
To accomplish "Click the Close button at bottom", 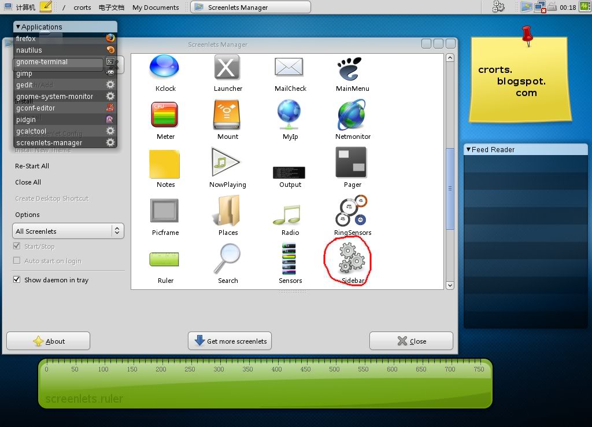I will coord(411,341).
